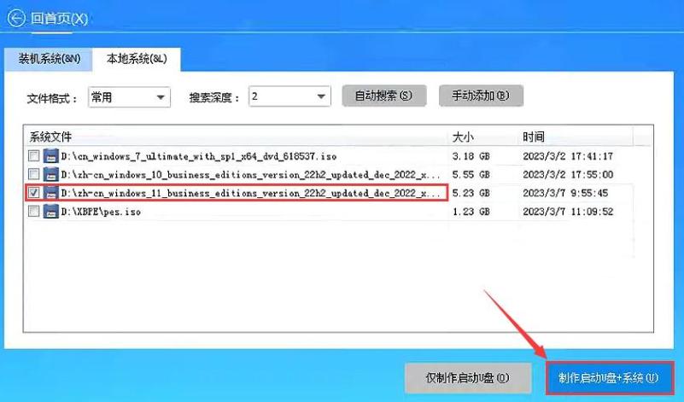Click 仅制作启动U盘 button

(x=468, y=377)
